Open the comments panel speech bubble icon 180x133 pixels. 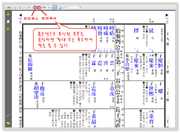(x=8, y=123)
